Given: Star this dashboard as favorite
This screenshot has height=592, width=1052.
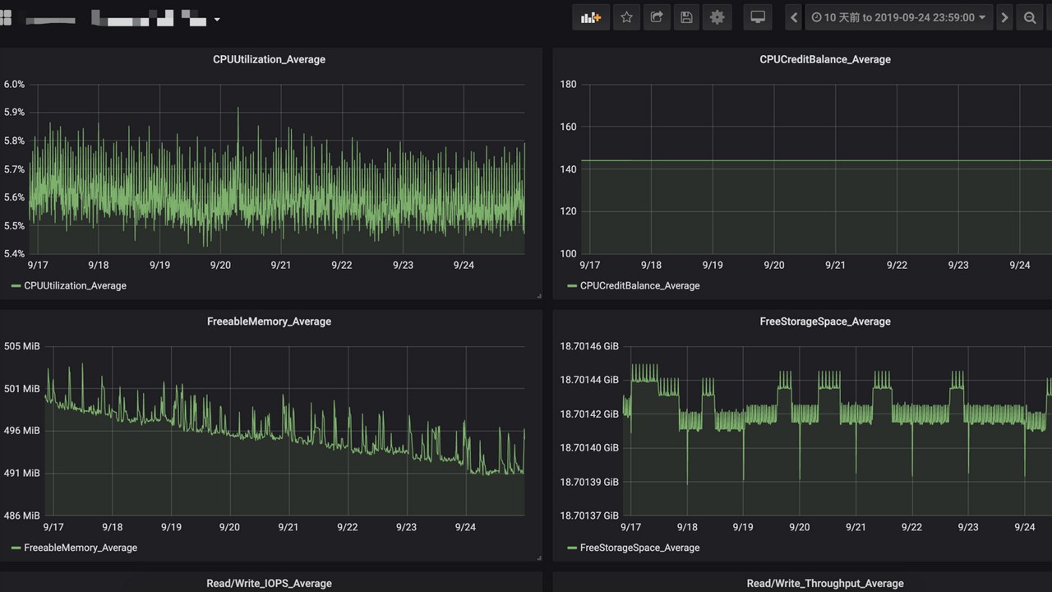Looking at the screenshot, I should [x=626, y=17].
